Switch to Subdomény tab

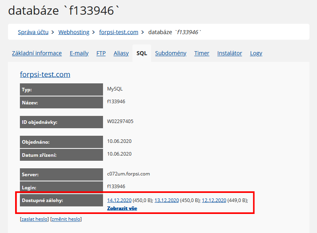click(x=171, y=53)
